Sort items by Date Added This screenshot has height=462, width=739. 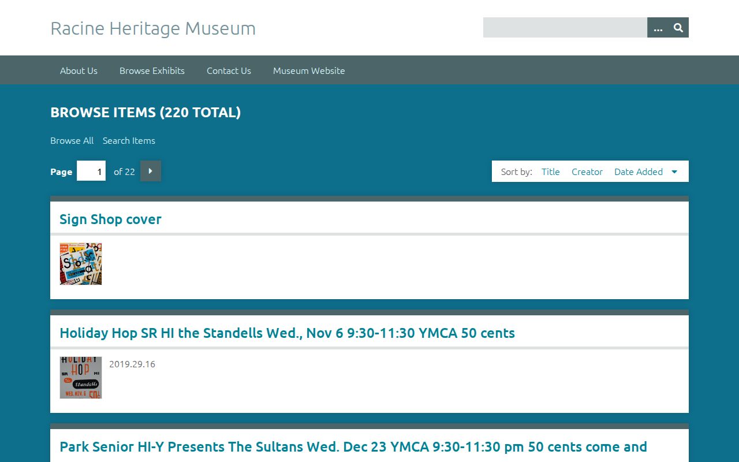639,172
